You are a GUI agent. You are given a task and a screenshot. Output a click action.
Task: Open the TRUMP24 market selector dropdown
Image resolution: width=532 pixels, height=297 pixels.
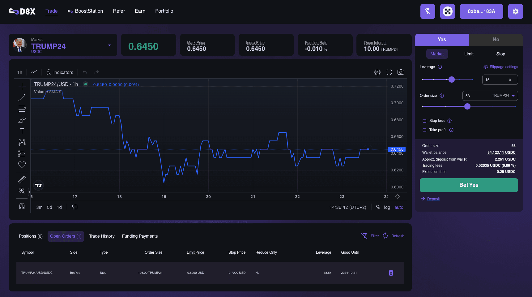[109, 45]
